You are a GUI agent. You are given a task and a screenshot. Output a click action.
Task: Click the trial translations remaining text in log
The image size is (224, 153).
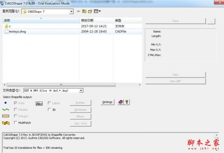(x=33, y=148)
